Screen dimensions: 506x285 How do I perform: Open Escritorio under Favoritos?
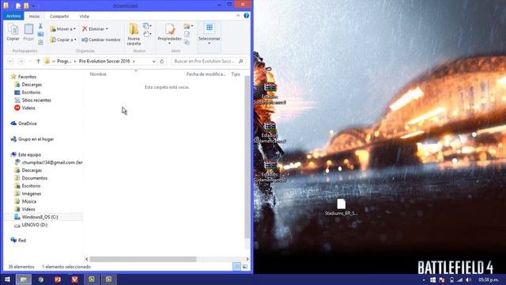tap(31, 92)
